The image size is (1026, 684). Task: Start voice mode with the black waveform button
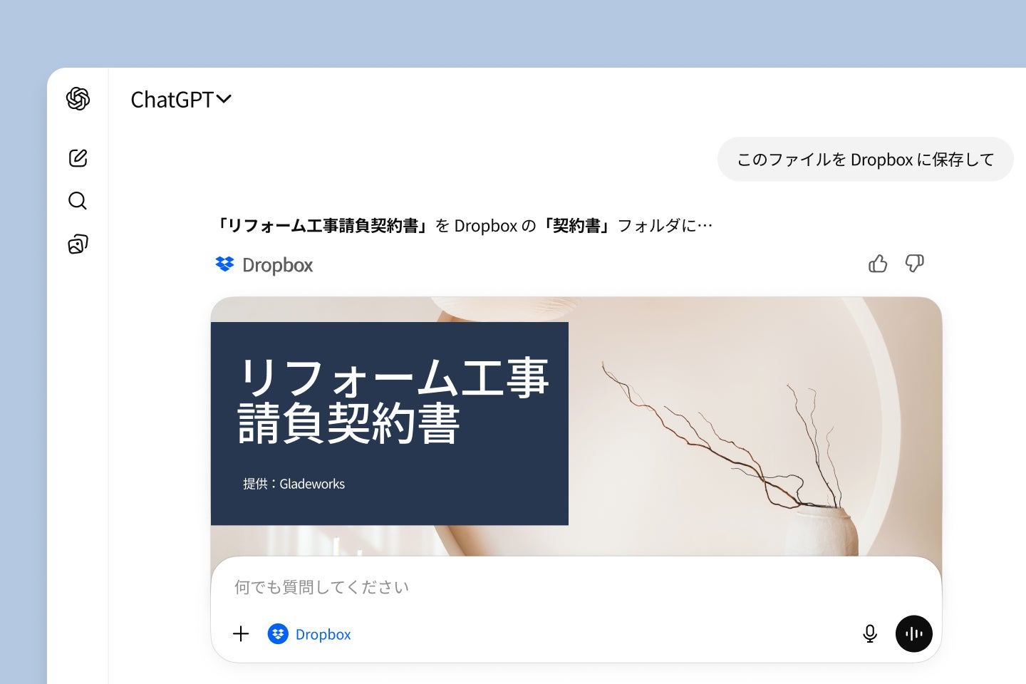coord(914,633)
